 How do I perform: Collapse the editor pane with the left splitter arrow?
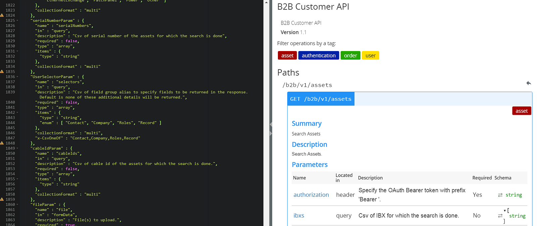point(271,124)
